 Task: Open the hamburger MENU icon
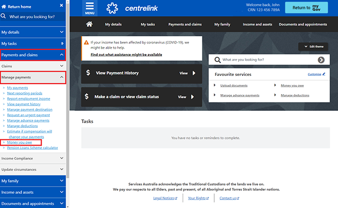pyautogui.click(x=89, y=8)
